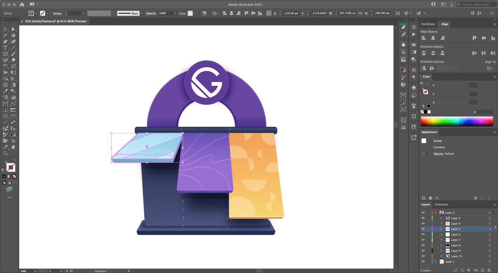Open the Symbols panel club icon
This screenshot has height=273, width=498.
[414, 88]
